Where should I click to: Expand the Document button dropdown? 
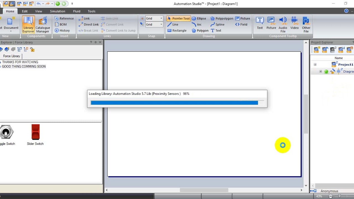[x=11, y=31]
